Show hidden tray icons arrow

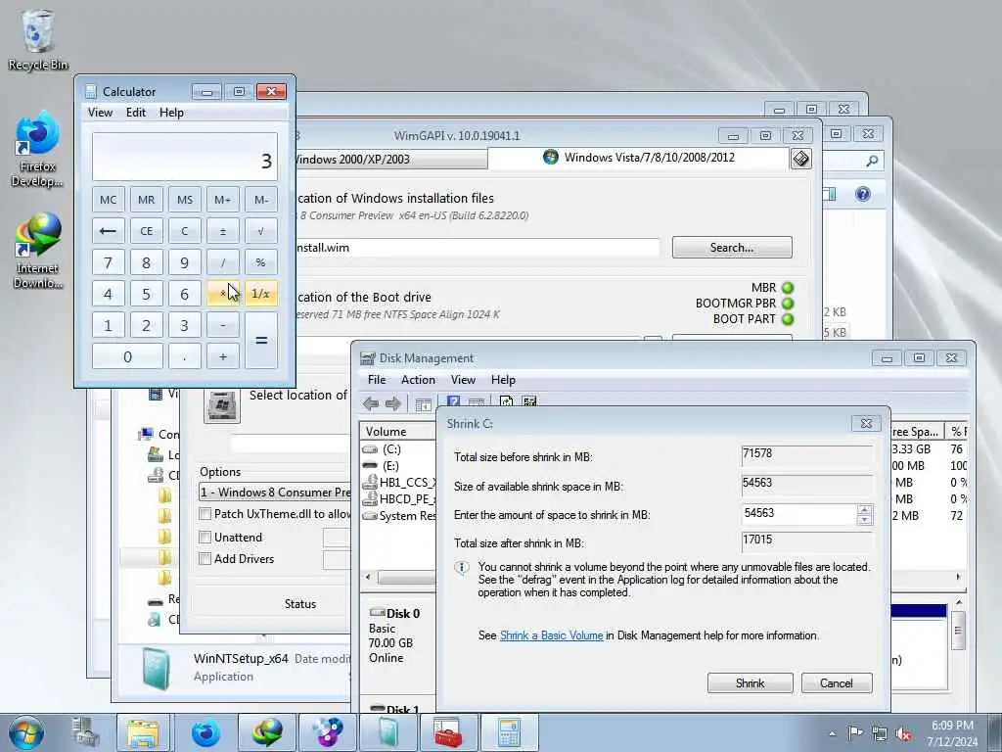pyautogui.click(x=832, y=733)
